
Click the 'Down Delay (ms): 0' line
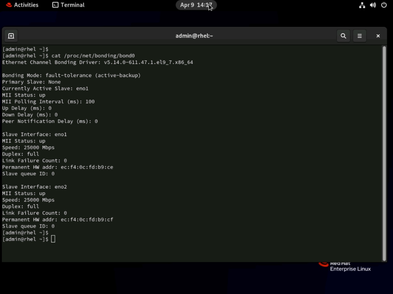pyautogui.click(x=30, y=114)
